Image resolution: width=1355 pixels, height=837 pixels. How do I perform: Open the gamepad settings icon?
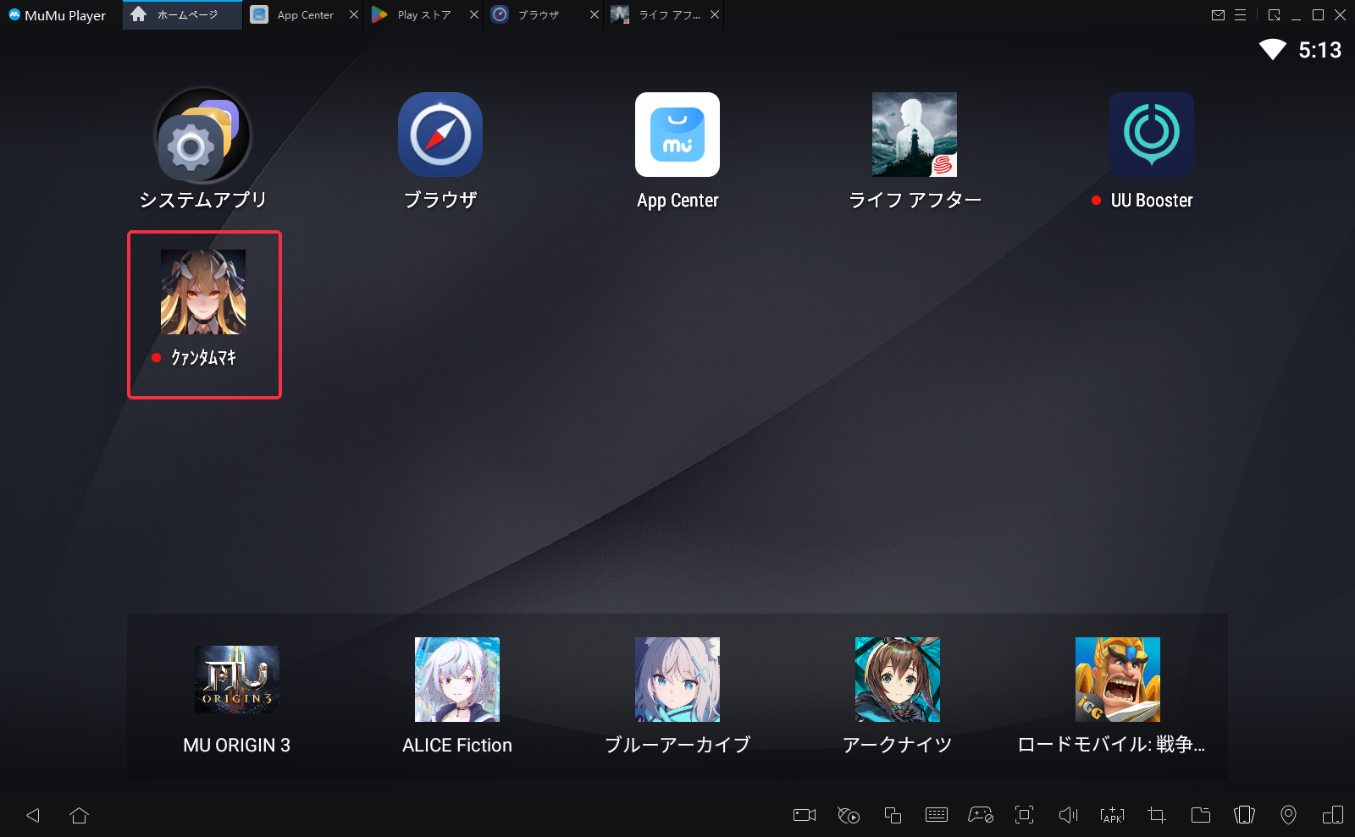coord(981,815)
